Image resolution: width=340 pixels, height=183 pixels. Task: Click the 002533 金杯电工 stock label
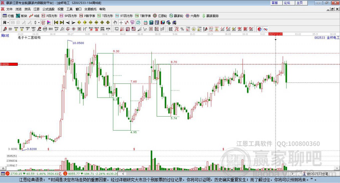tap(327, 38)
